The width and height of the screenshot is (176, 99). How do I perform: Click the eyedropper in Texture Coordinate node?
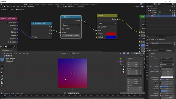click(x=14, y=46)
